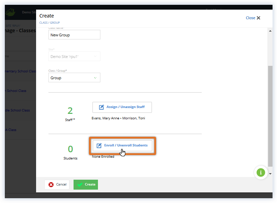Screen dimensions: 277x203
Task: Click the scrollbar down arrow
Action: (x=270, y=174)
